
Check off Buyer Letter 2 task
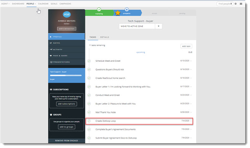pos(89,104)
